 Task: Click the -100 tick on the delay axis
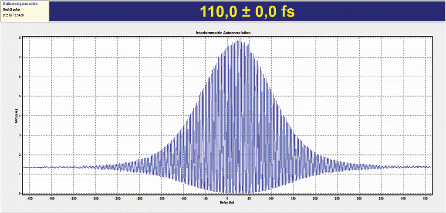click(x=183, y=198)
